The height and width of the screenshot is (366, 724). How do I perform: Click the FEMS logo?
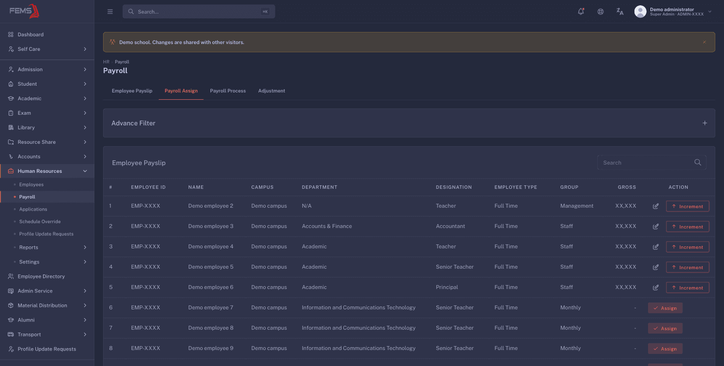tap(24, 11)
